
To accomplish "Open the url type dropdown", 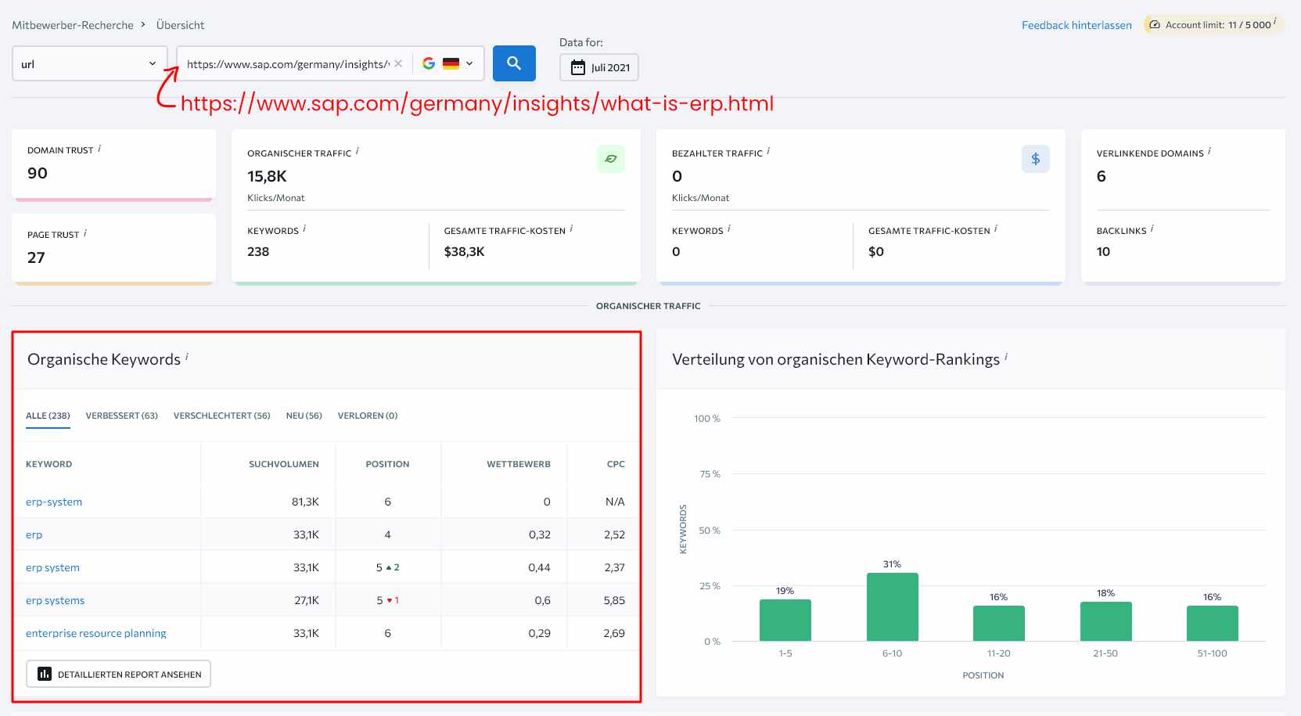I will pyautogui.click(x=90, y=63).
